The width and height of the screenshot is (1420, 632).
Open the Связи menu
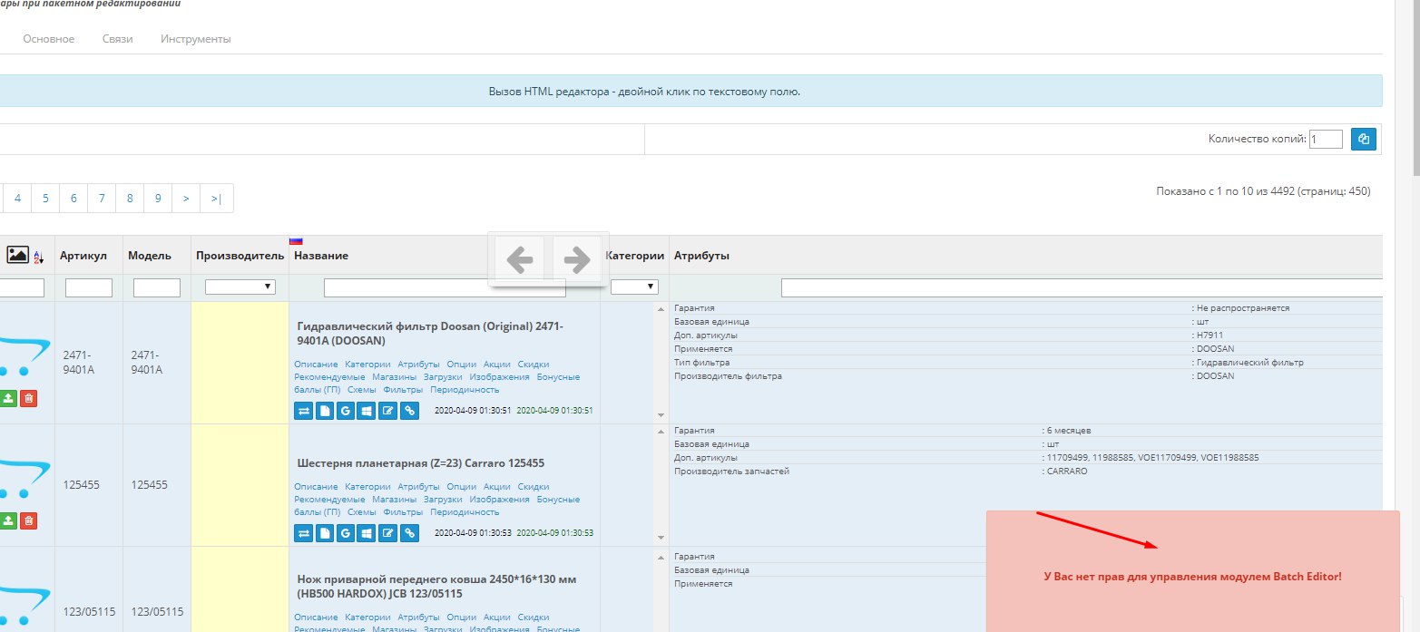tap(118, 39)
